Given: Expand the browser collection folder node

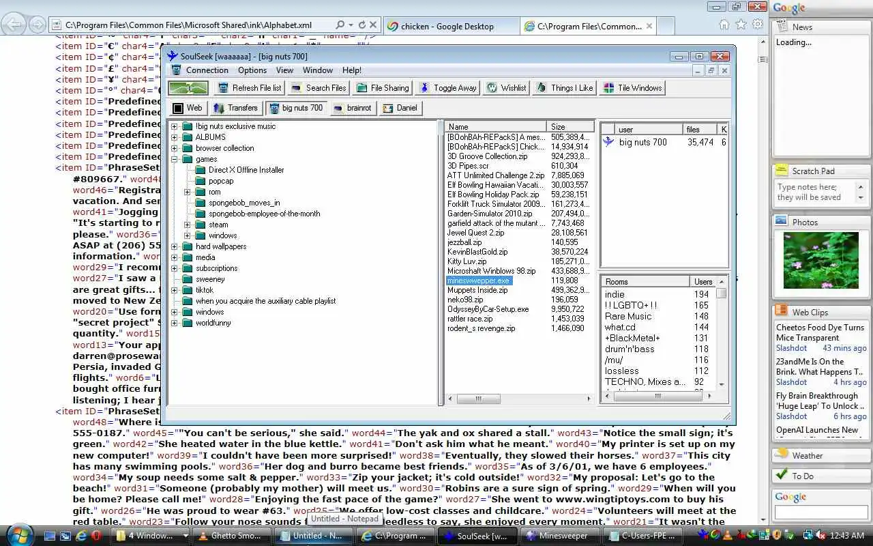Looking at the screenshot, I should (x=174, y=148).
